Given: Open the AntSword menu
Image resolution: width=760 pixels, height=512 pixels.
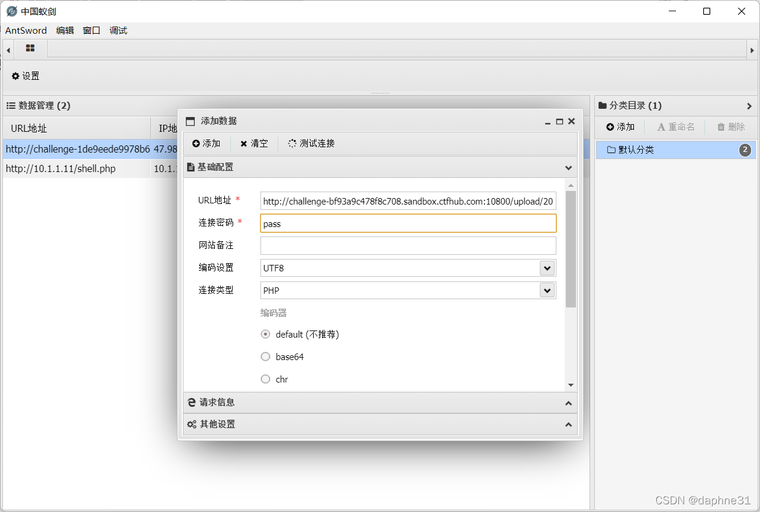Looking at the screenshot, I should (26, 31).
